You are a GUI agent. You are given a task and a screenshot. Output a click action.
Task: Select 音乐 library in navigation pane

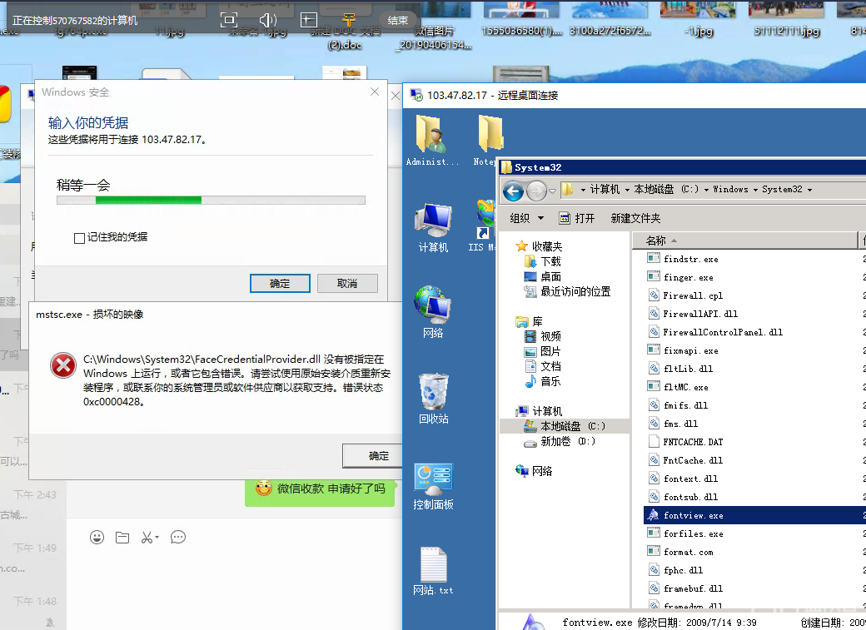pyautogui.click(x=542, y=381)
